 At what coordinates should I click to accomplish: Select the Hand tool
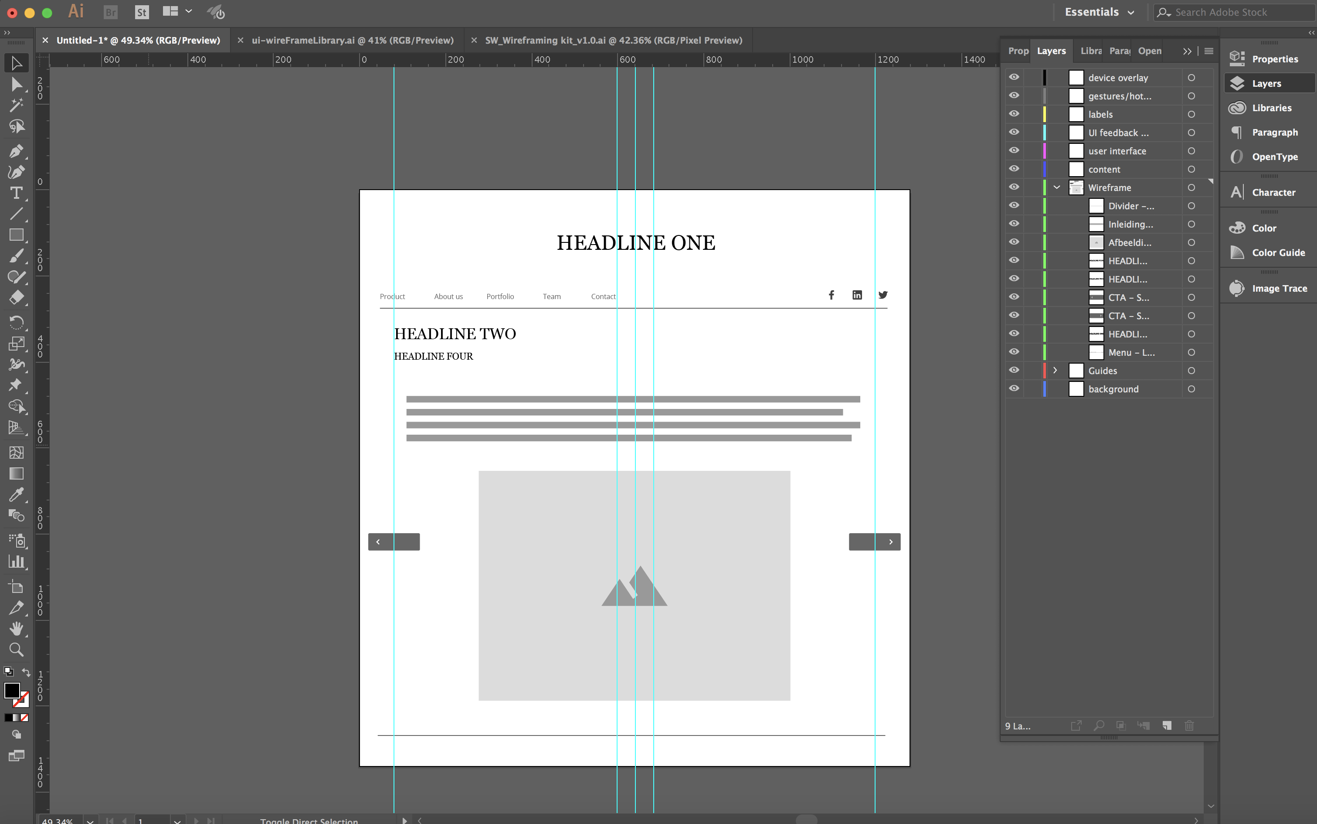point(16,628)
